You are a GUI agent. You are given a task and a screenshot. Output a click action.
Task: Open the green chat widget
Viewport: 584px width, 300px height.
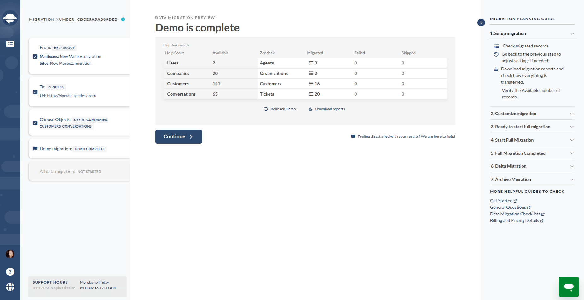(569, 286)
